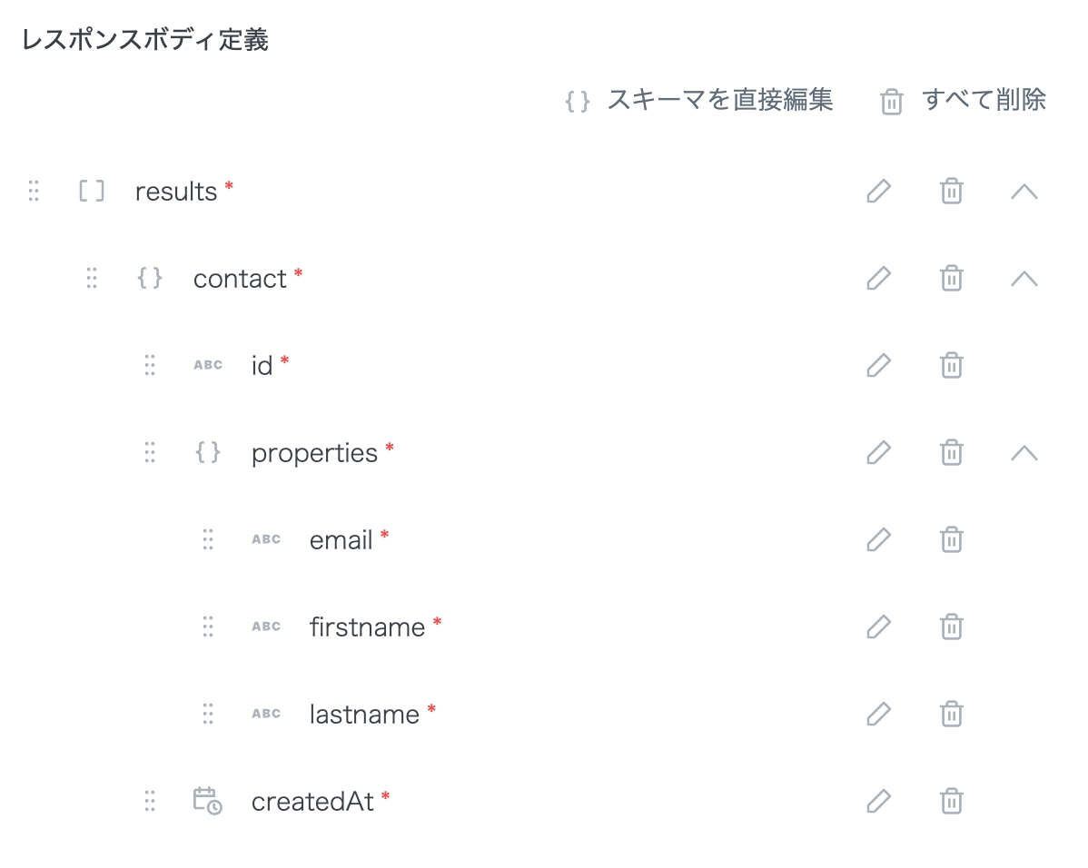Remove the firstname field
This screenshot has width=1088, height=868.
(951, 627)
